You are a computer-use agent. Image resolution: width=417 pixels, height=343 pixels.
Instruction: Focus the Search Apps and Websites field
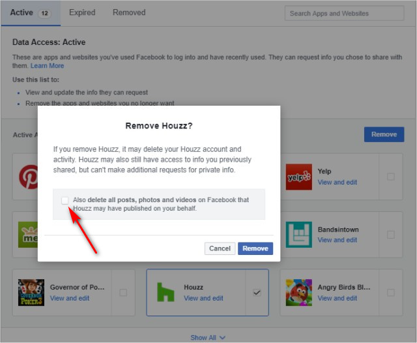(344, 13)
